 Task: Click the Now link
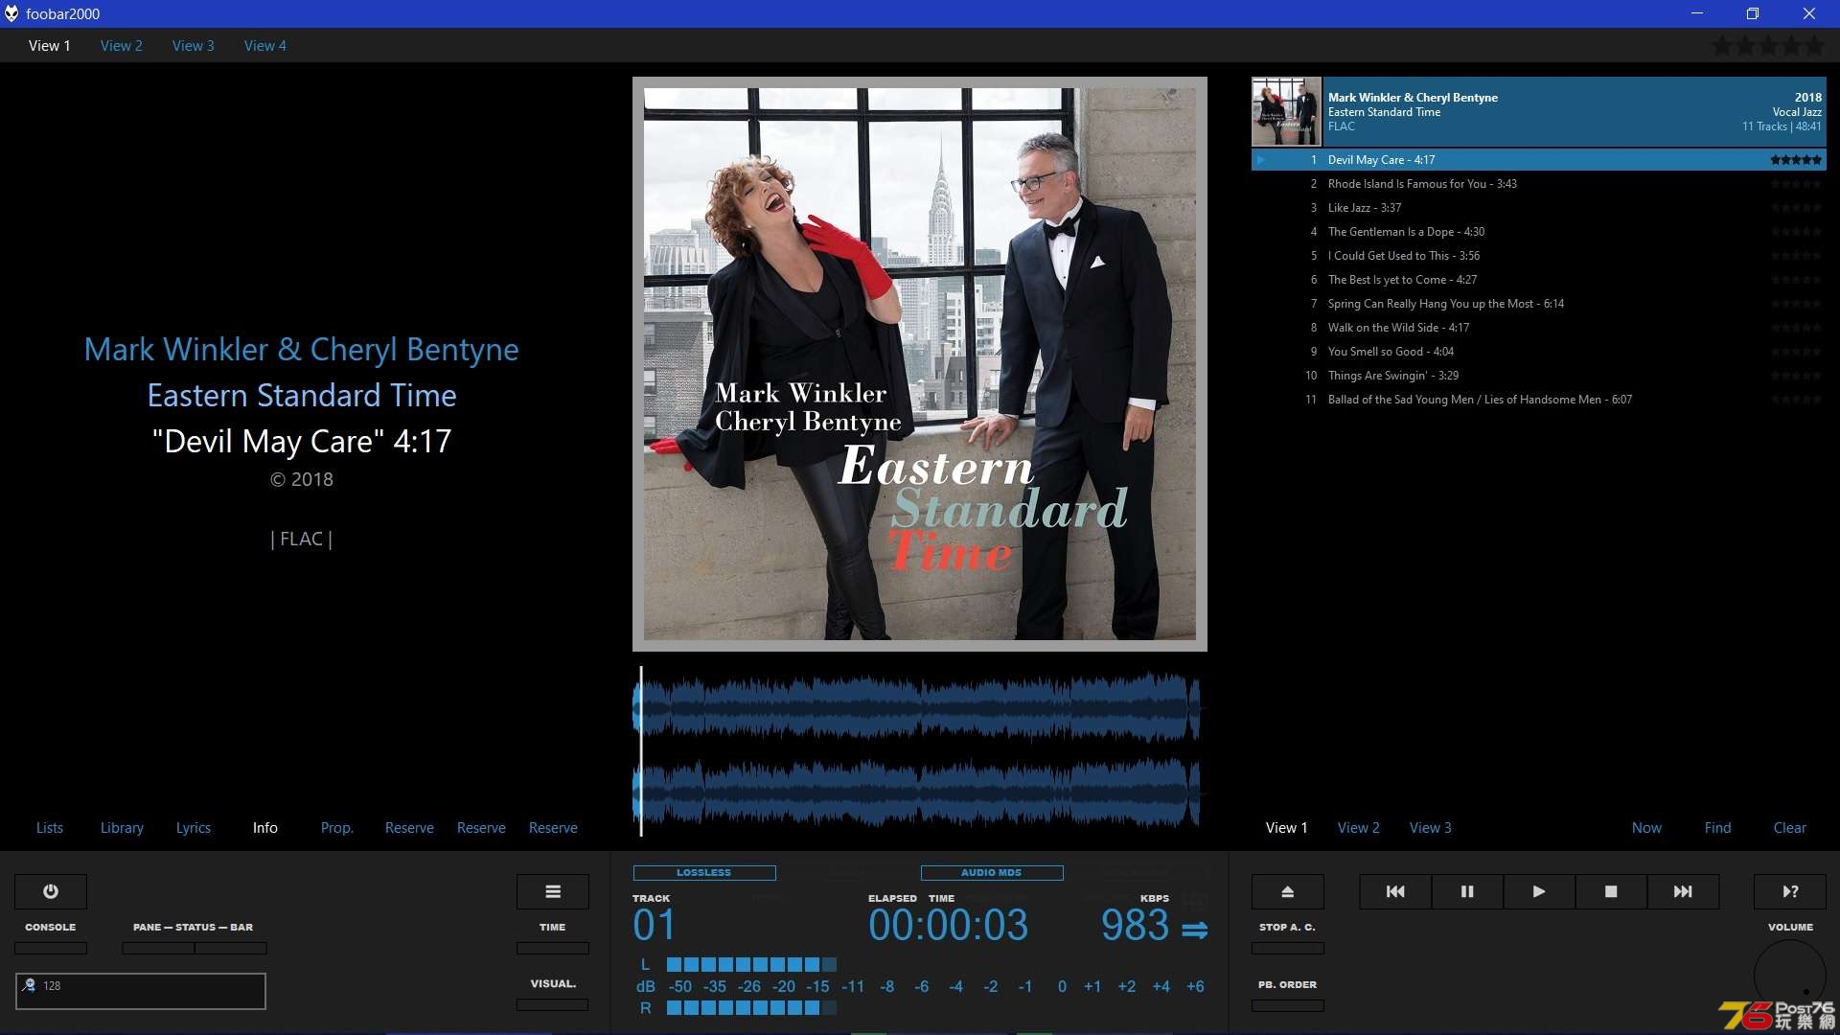click(1646, 827)
